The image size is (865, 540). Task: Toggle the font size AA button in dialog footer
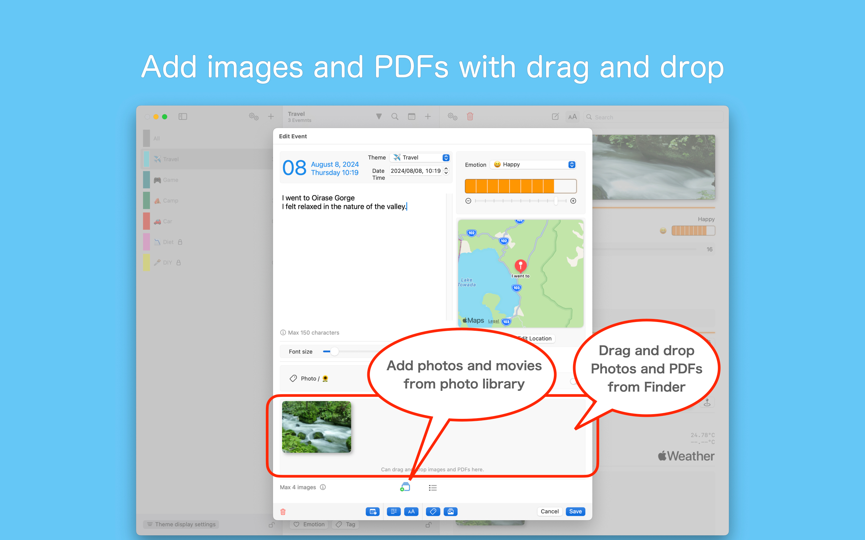(x=411, y=511)
